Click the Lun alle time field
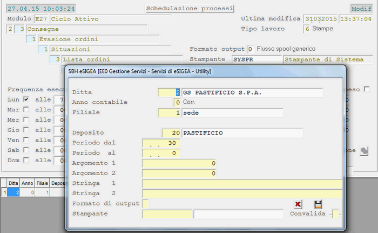Screen dimensions: 378x233 point(59,99)
